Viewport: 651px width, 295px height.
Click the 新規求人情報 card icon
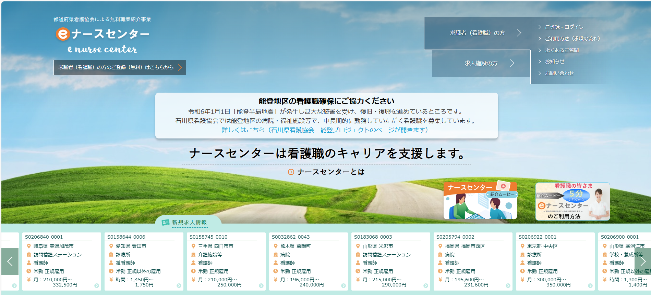166,223
